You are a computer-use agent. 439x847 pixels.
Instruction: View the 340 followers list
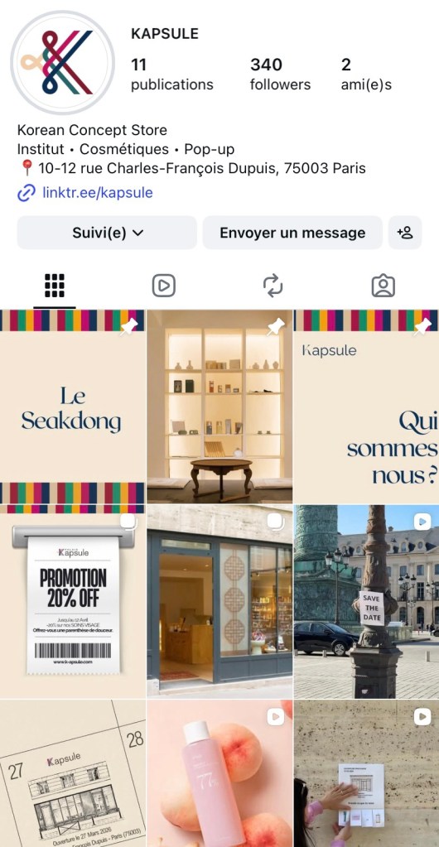(x=280, y=74)
